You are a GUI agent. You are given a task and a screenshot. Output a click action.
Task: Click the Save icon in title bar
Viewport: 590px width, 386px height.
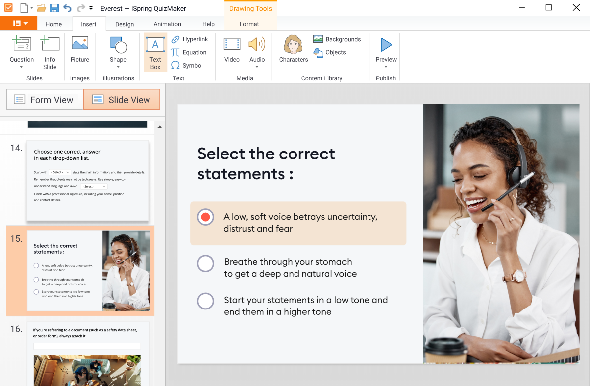(x=54, y=8)
